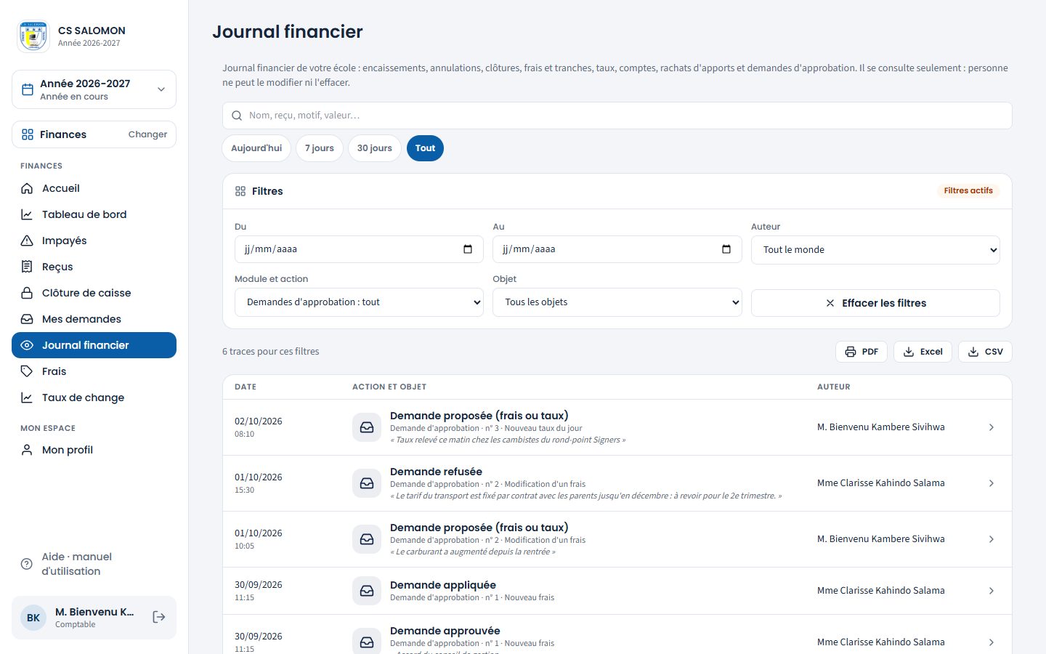This screenshot has height=654, width=1046.
Task: Expand the Demande appliquée row chevron
Action: [x=992, y=591]
